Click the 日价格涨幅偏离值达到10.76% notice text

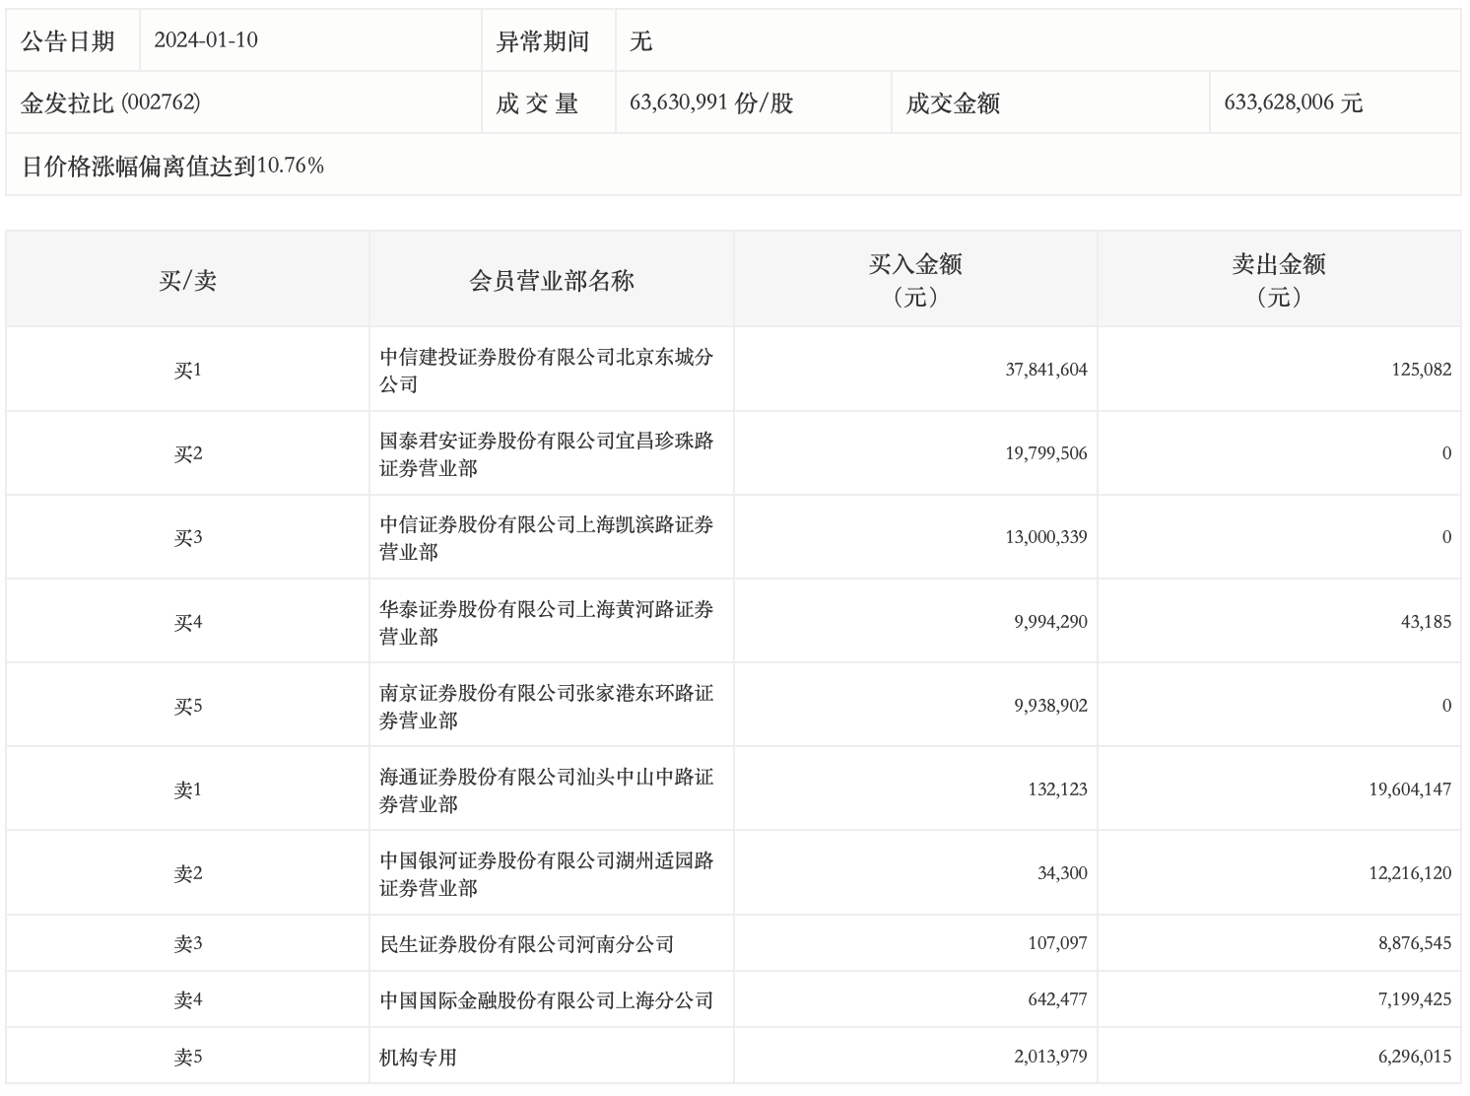click(173, 166)
